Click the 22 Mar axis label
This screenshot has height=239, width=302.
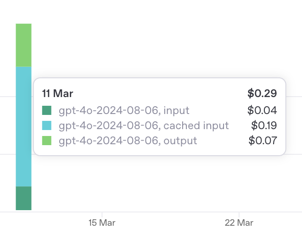pos(239,223)
